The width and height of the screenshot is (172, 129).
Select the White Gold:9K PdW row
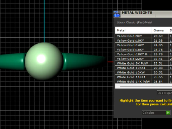point(143,63)
